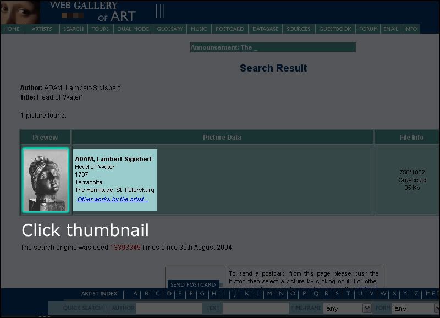Switch to DUAL MODE
440x318 pixels.
[133, 29]
